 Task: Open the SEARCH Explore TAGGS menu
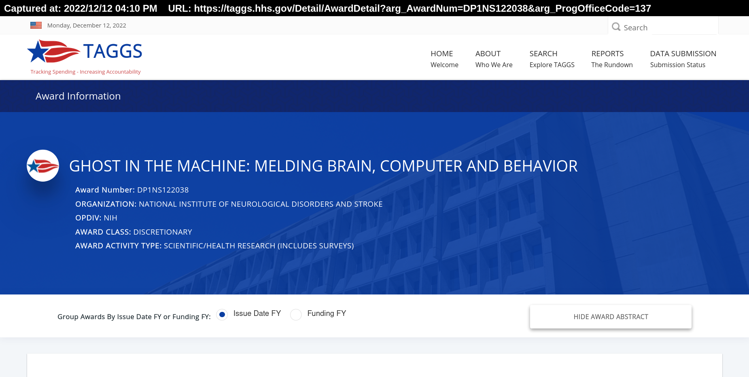[552, 59]
